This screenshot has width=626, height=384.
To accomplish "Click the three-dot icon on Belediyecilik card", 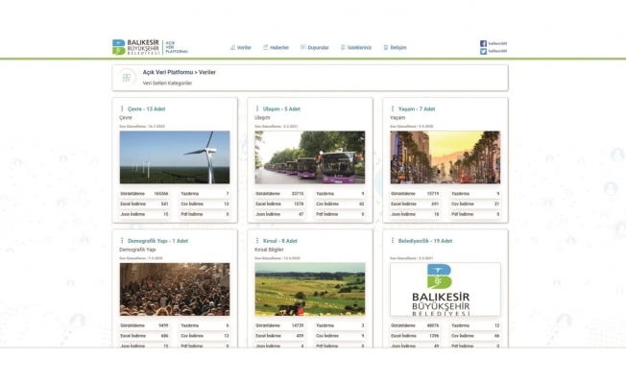I will point(392,241).
